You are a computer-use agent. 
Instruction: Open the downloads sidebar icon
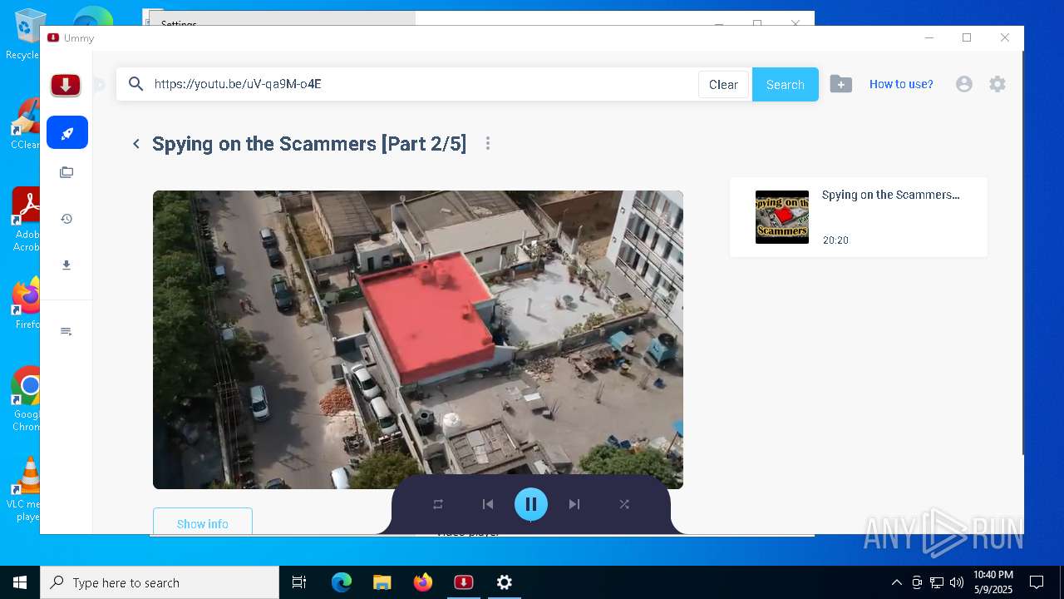point(66,265)
